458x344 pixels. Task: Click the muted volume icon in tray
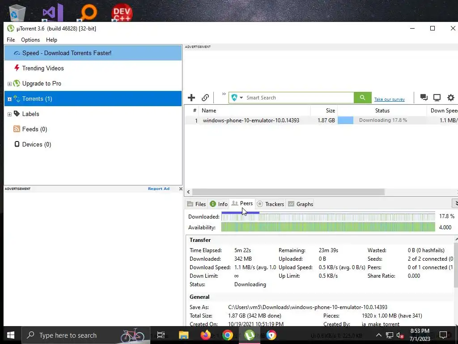400,335
